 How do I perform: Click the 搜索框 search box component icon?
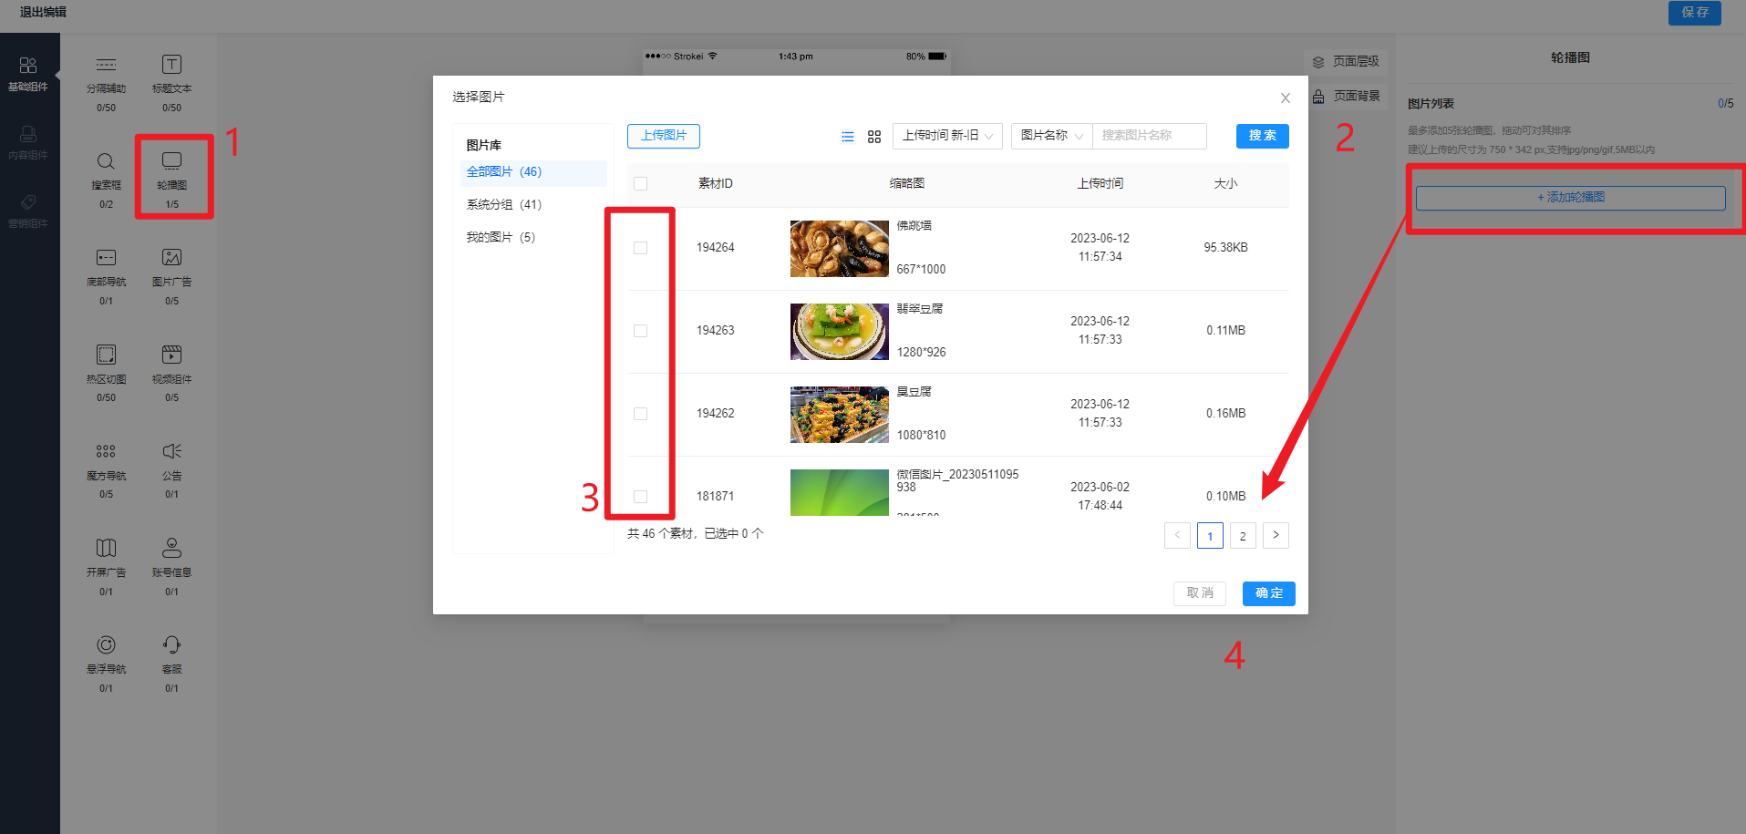[106, 162]
